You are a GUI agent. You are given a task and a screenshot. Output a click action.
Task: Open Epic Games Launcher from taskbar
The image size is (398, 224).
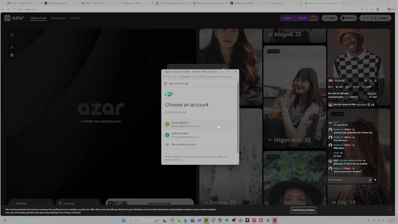pyautogui.click(x=275, y=220)
